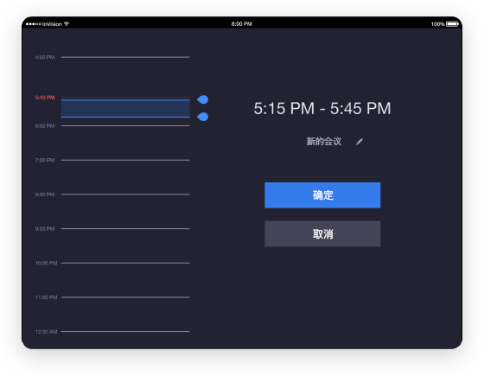Click the 8:00 PM timeline line
This screenshot has height=376, width=484.
pos(125,194)
